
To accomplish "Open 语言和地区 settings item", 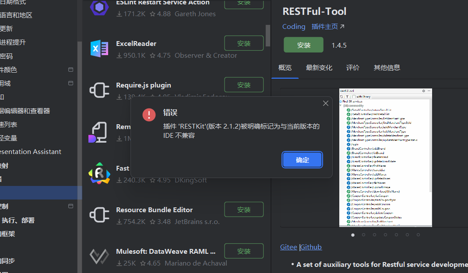I will pos(16,15).
